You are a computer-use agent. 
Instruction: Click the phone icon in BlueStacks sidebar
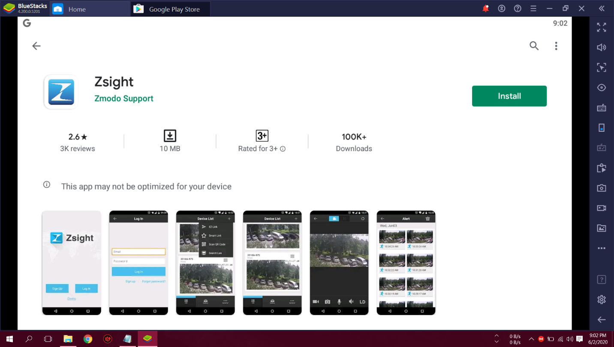(602, 128)
